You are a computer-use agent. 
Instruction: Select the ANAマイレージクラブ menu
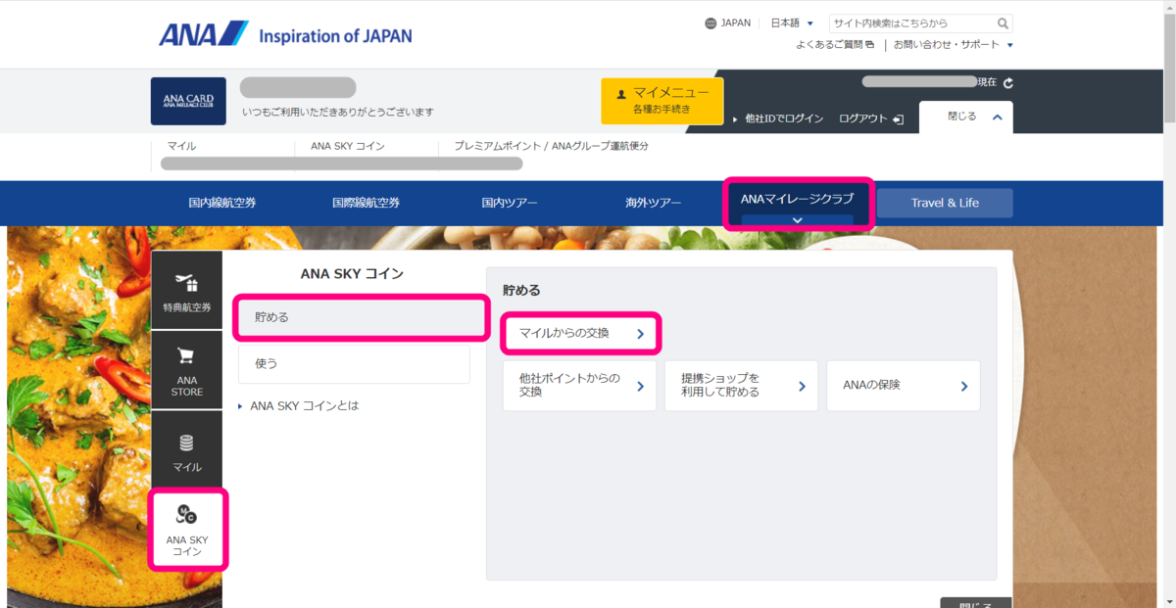798,204
